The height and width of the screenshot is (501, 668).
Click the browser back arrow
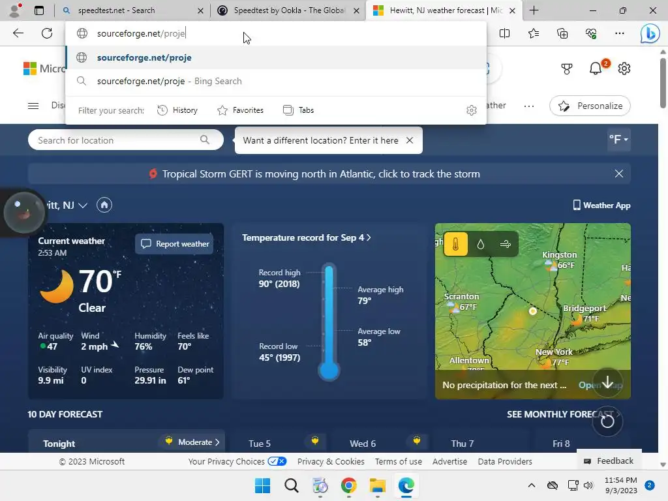click(x=18, y=33)
